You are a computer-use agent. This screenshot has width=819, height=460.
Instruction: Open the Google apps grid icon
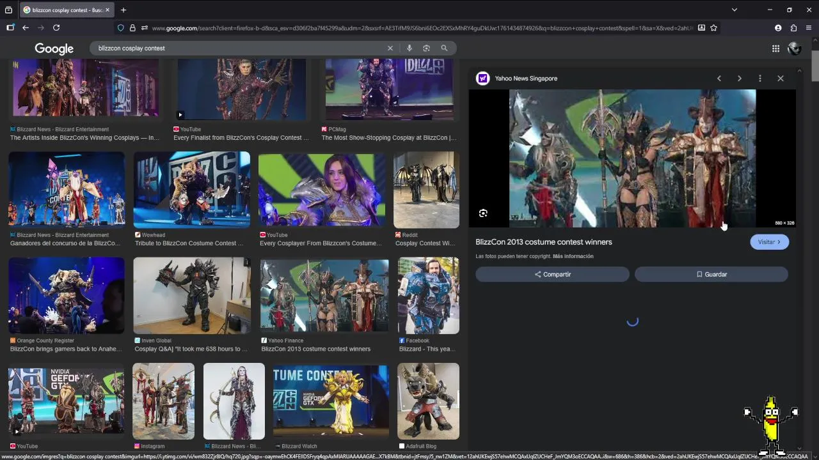coord(775,49)
